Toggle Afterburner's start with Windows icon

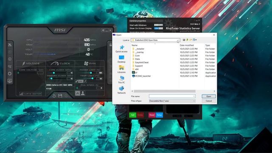(x=103, y=30)
